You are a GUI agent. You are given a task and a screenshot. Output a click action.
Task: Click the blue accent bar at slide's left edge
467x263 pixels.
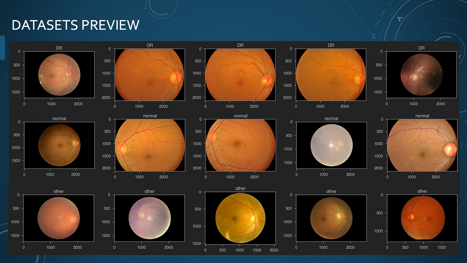(x=2, y=48)
